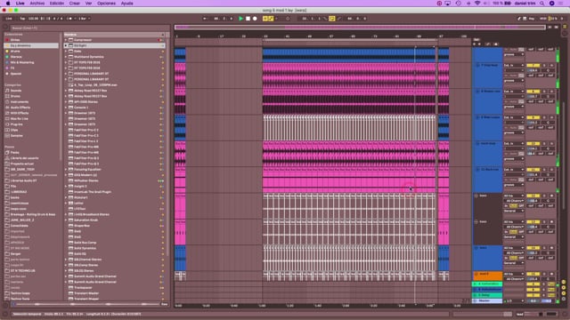Open the Instruments category
Viewport: 570px width, 320px height.
tap(20, 102)
